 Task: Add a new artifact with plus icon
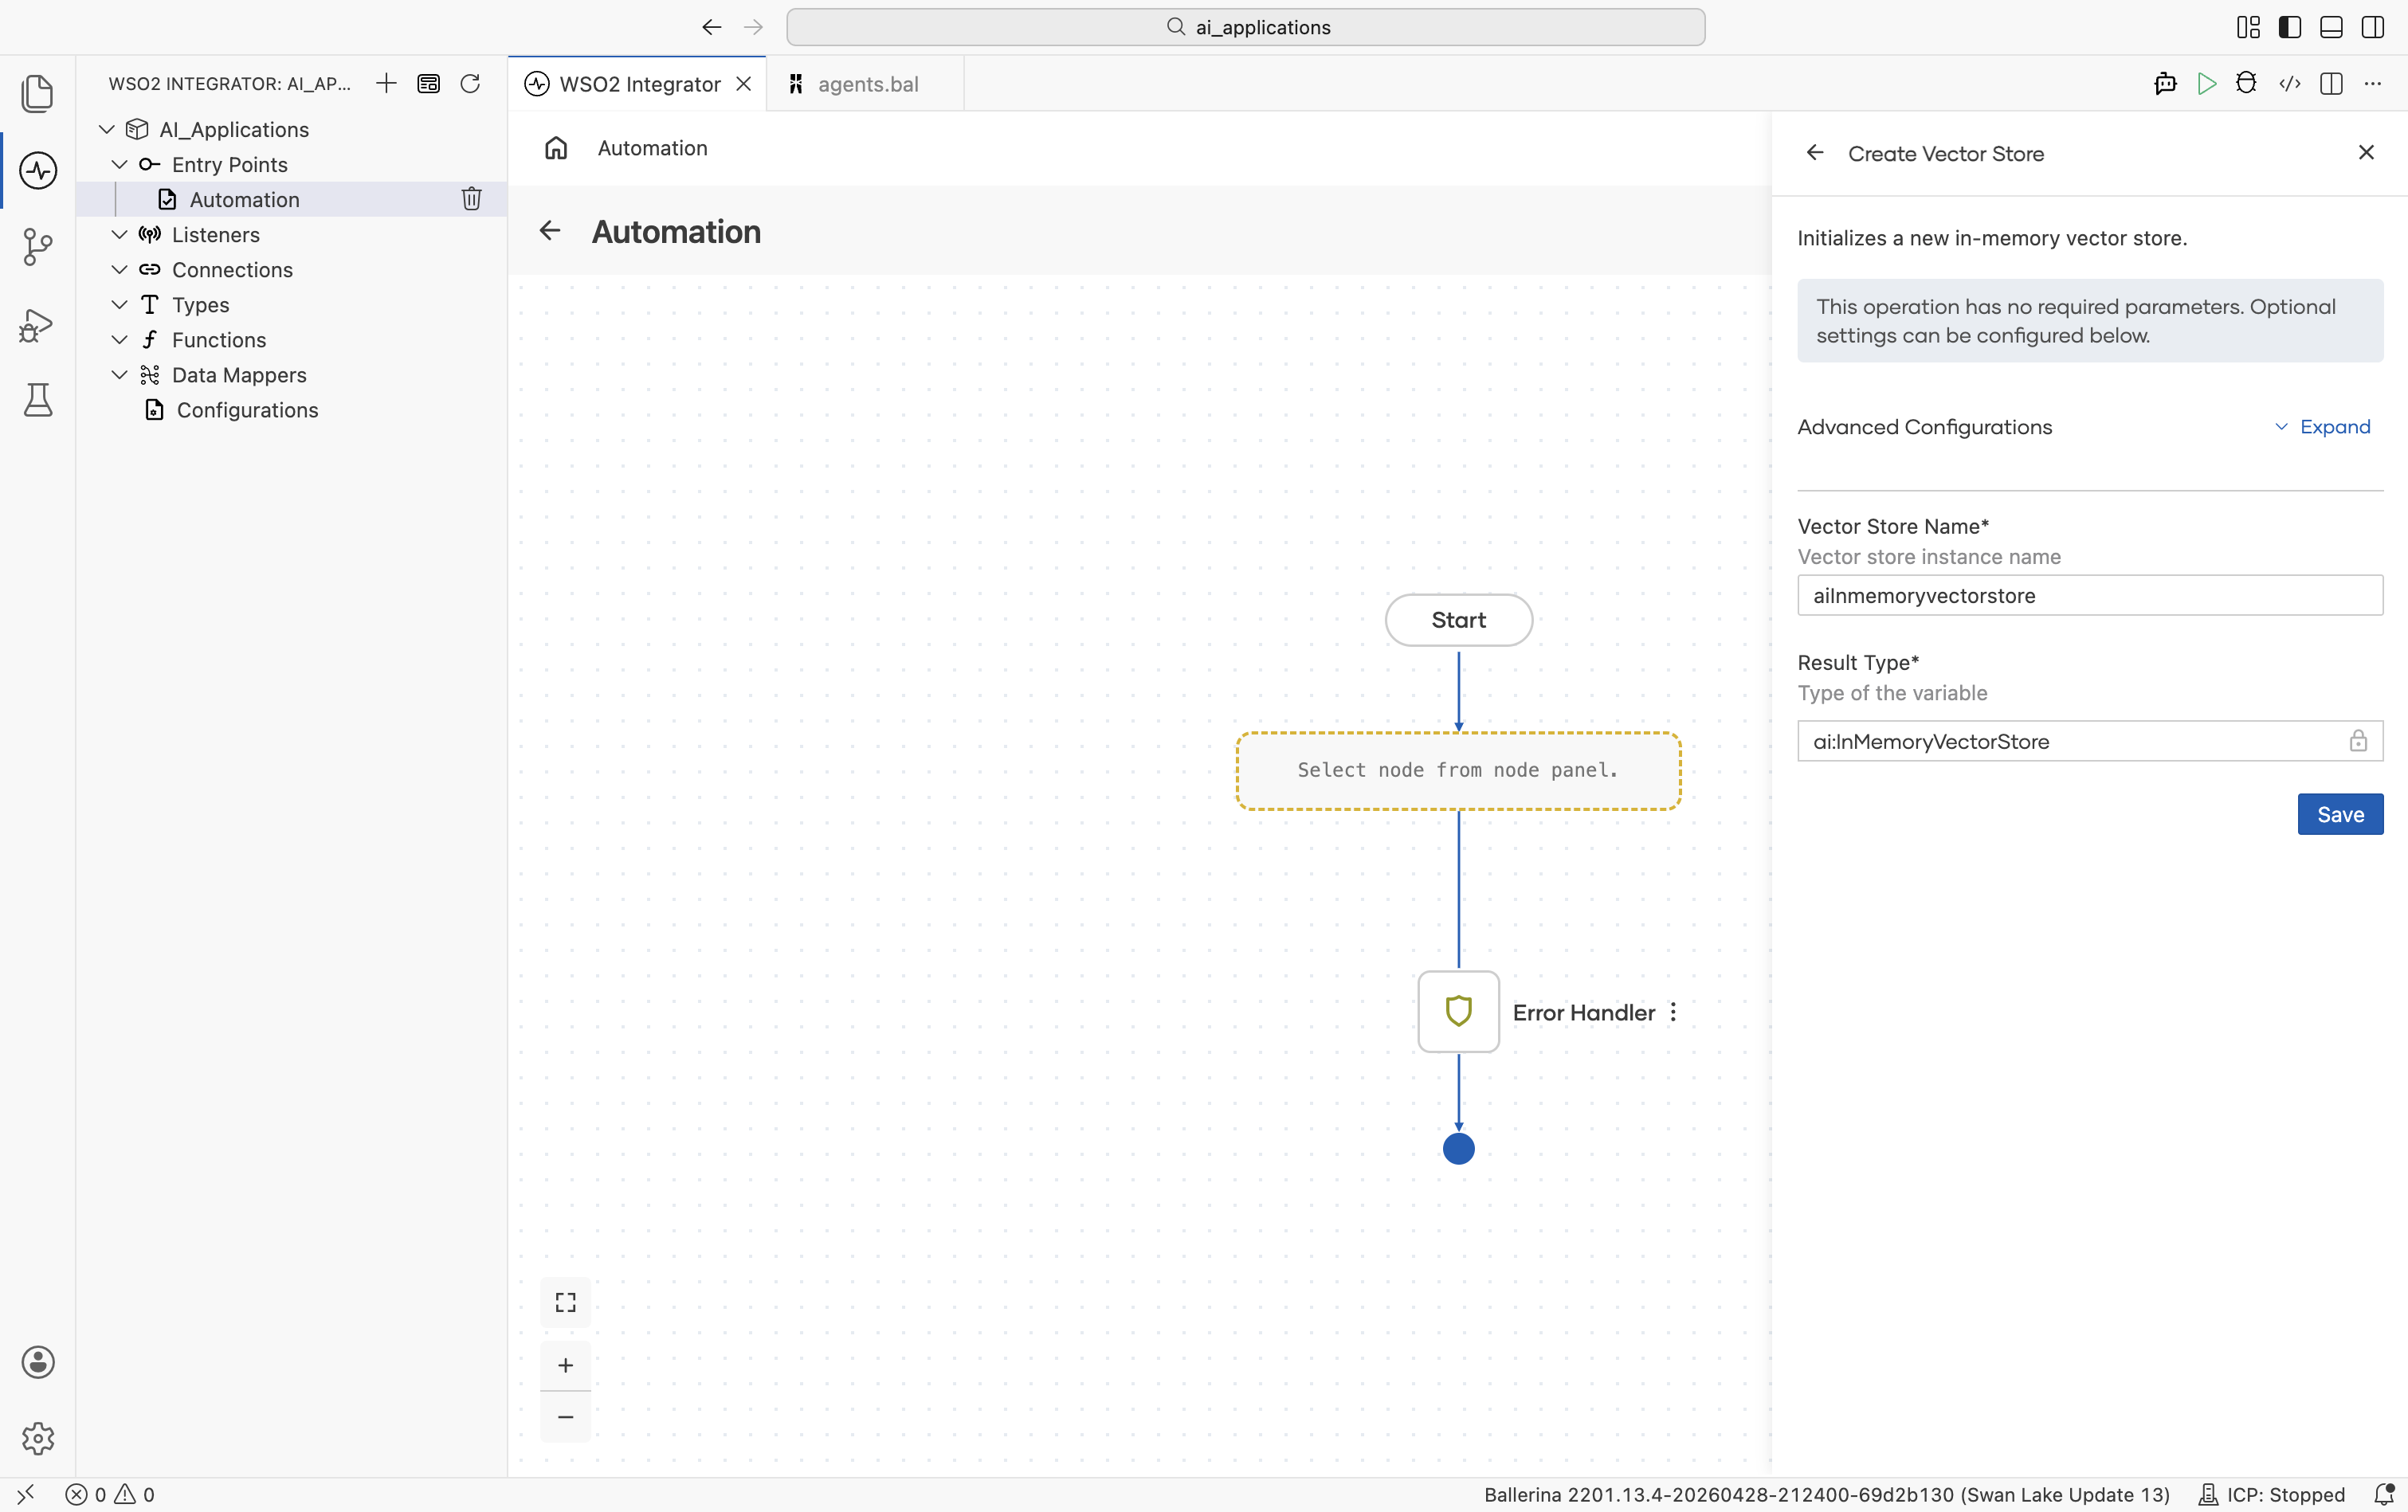386,83
